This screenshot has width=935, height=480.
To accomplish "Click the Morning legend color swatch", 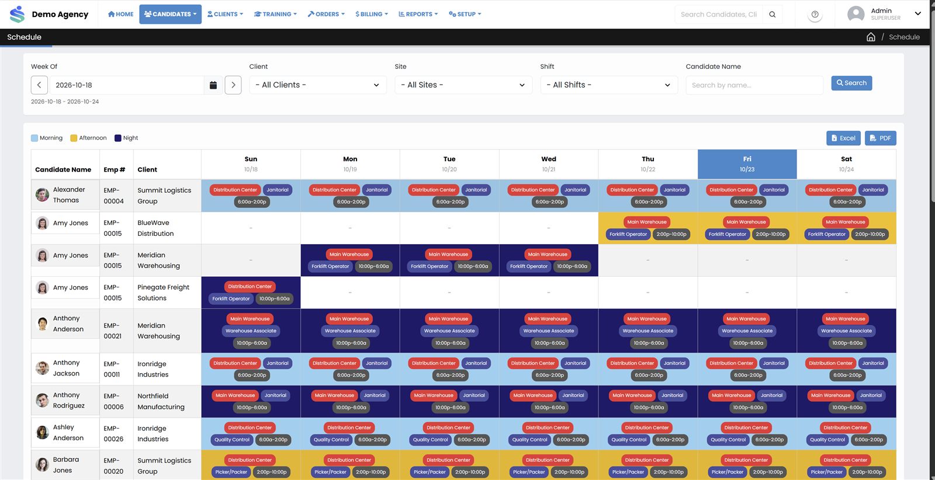I will tap(34, 138).
